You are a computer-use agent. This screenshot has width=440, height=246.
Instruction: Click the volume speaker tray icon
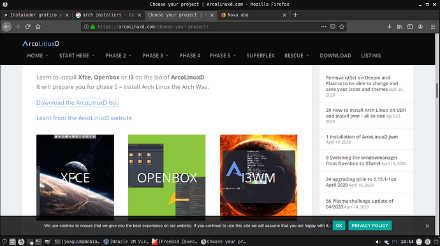point(378,242)
